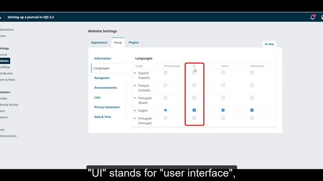Screen dimensions: 323x181
Task: Open Articles statistics in the sidebar
Action: 4,99
